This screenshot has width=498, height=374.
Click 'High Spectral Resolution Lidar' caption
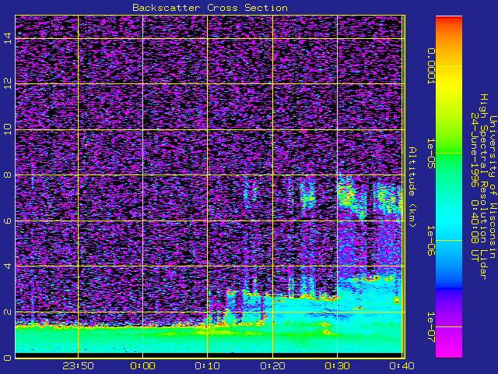pos(483,187)
